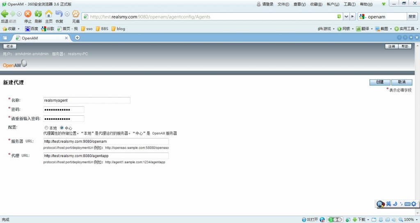
Task: Open the 百度 bookmark
Action: pyautogui.click(x=32, y=29)
